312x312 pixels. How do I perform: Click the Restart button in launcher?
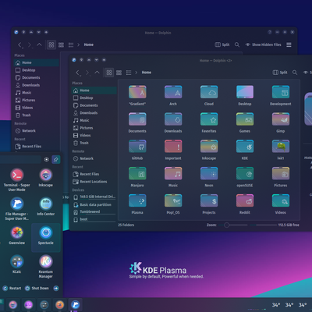[x=12, y=288]
